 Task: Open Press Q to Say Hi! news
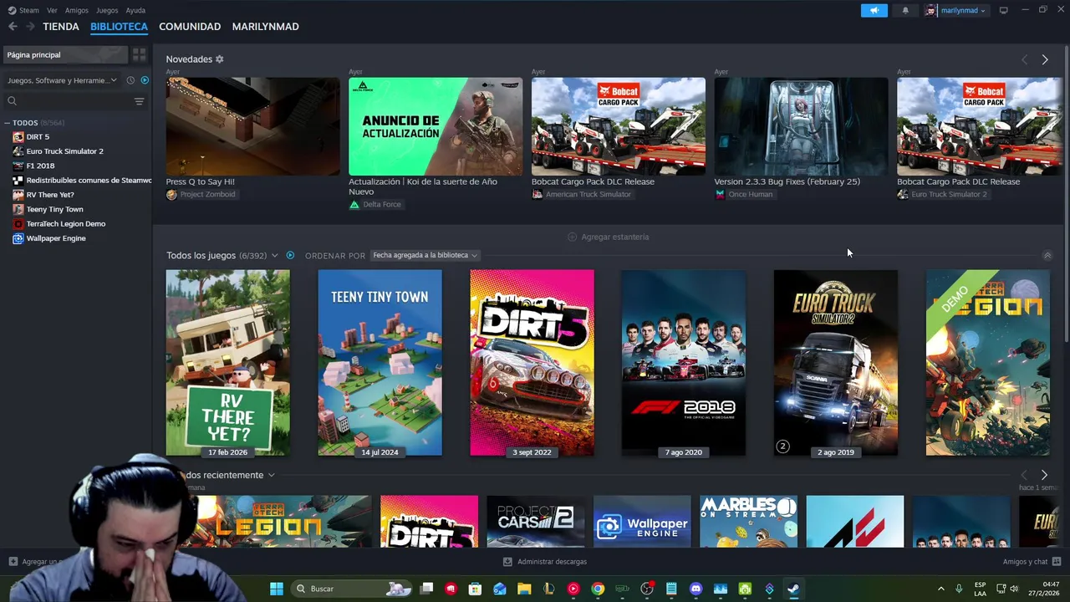[252, 126]
